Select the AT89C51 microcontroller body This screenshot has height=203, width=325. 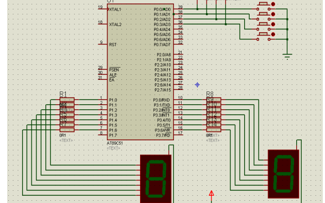coord(140,72)
